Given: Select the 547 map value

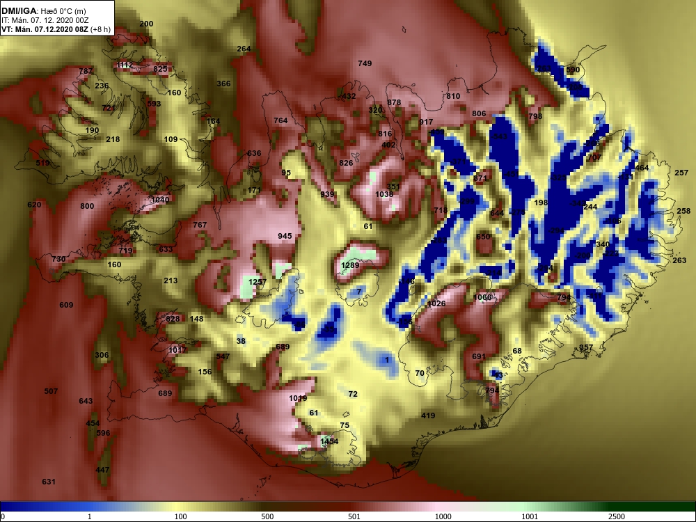Looking at the screenshot, I should pyautogui.click(x=223, y=356).
